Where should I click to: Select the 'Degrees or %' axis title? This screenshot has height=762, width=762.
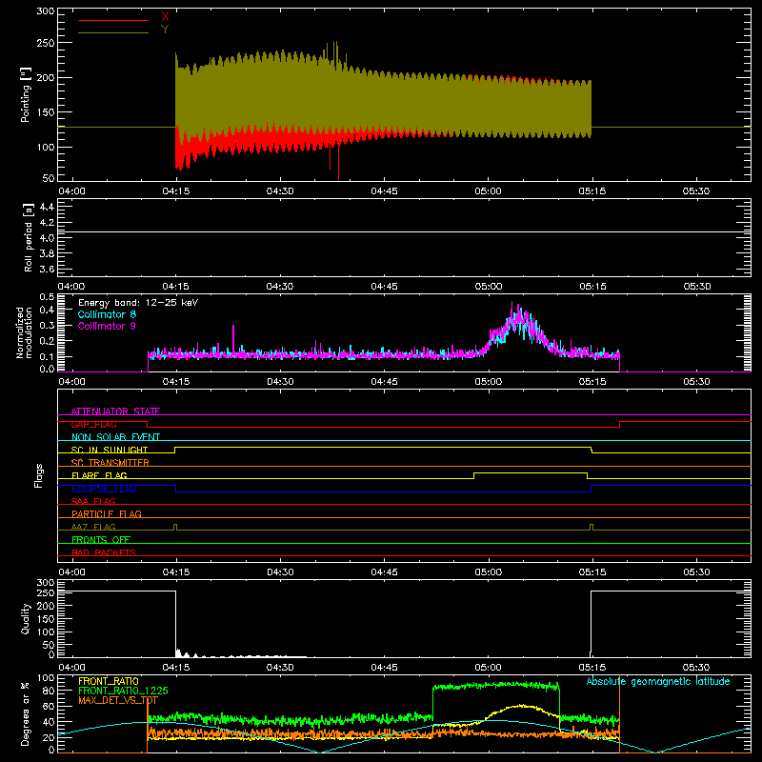25,713
